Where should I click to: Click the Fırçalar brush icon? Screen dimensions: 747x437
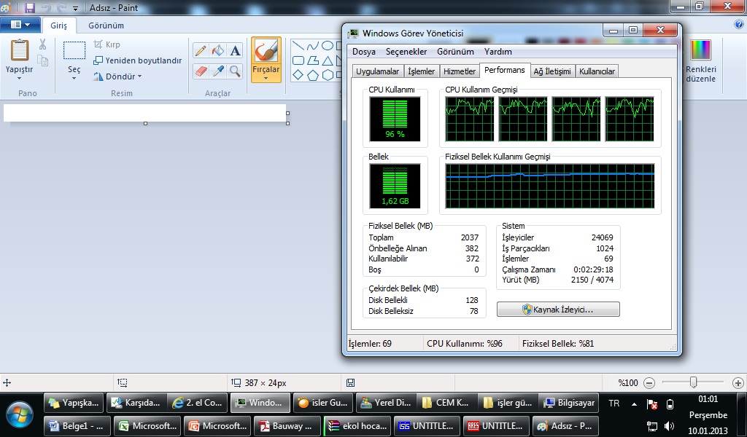point(266,51)
